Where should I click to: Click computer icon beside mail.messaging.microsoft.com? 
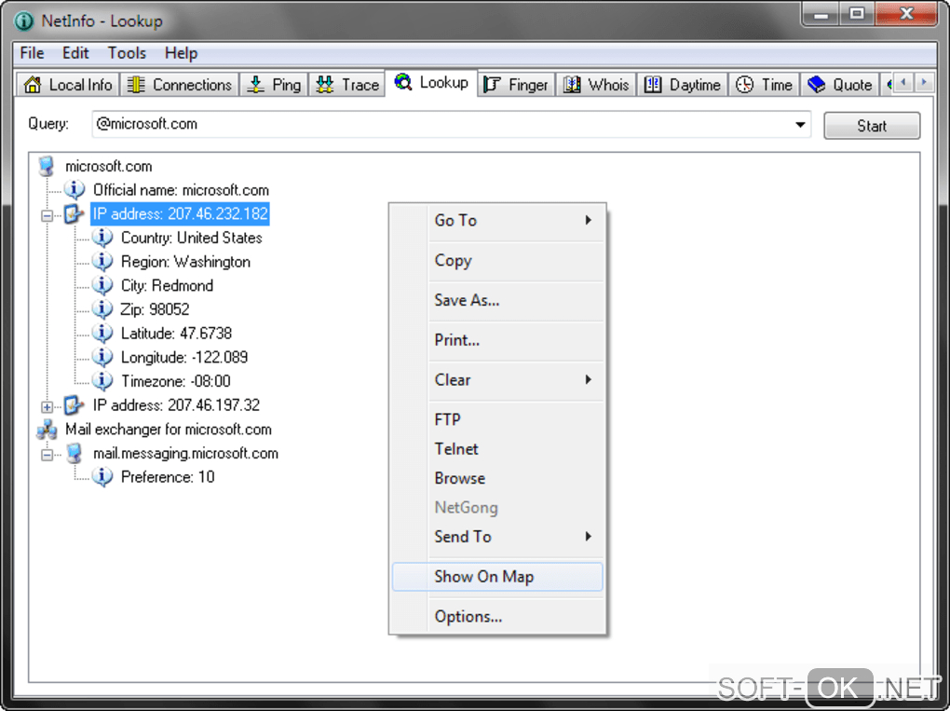(x=75, y=453)
